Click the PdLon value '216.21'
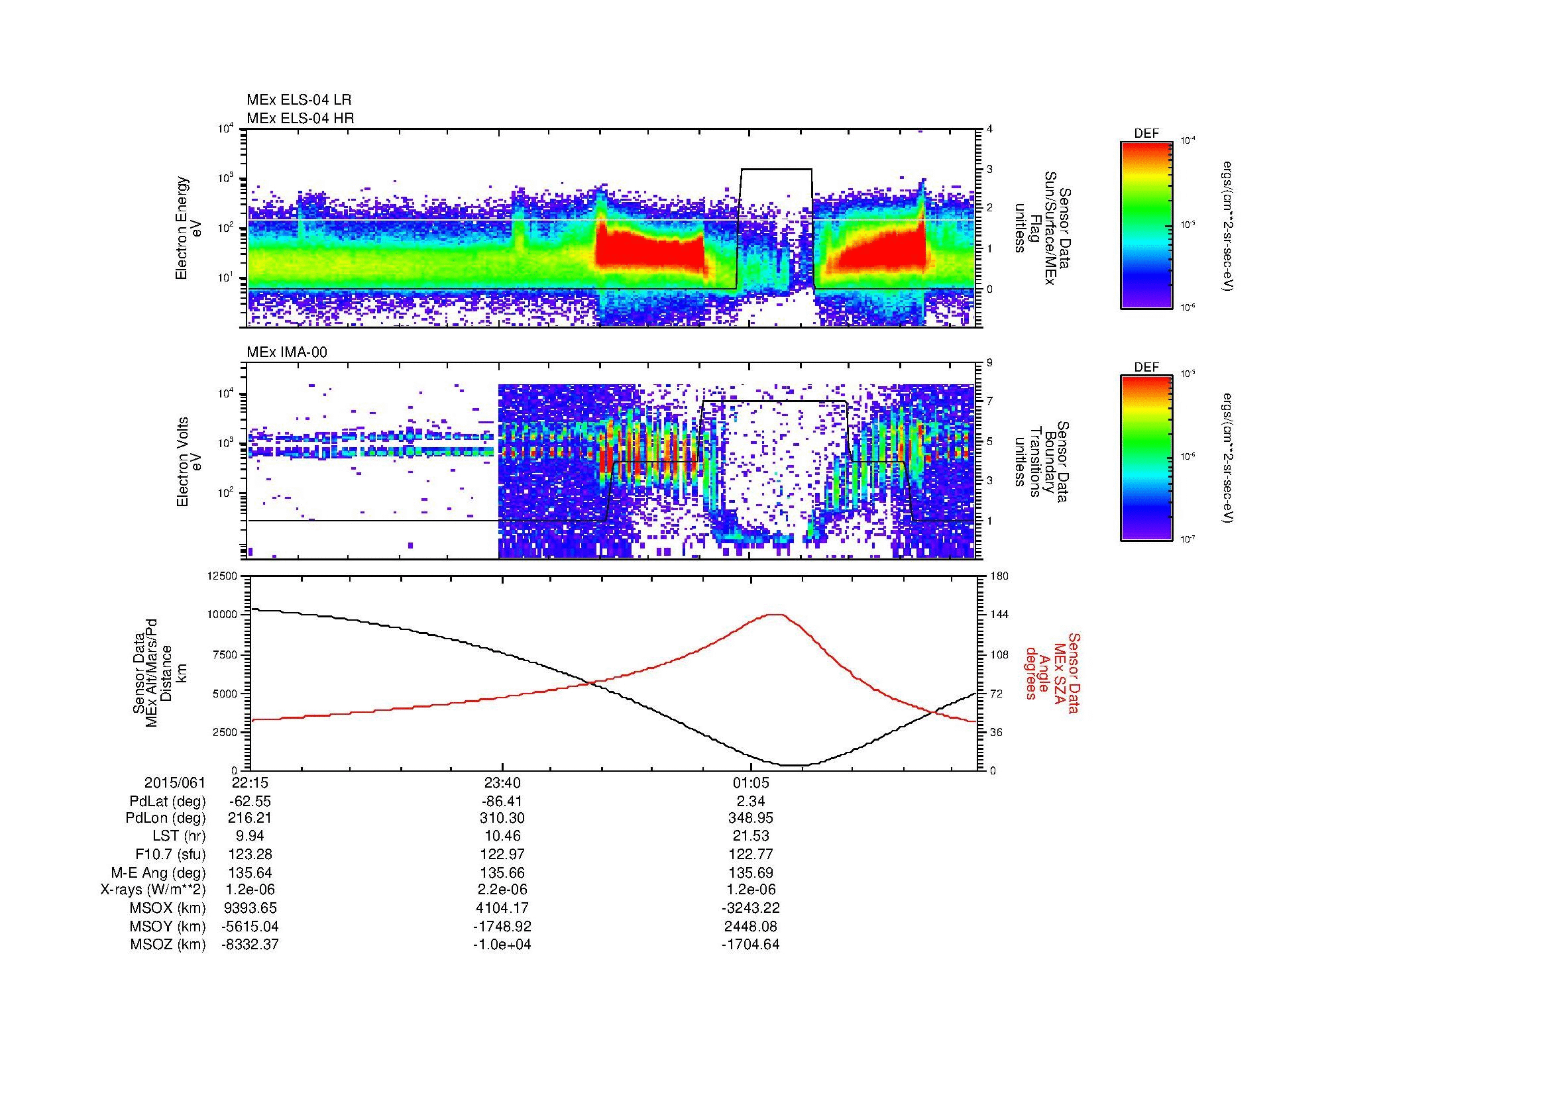1550x1095 pixels. [x=250, y=818]
